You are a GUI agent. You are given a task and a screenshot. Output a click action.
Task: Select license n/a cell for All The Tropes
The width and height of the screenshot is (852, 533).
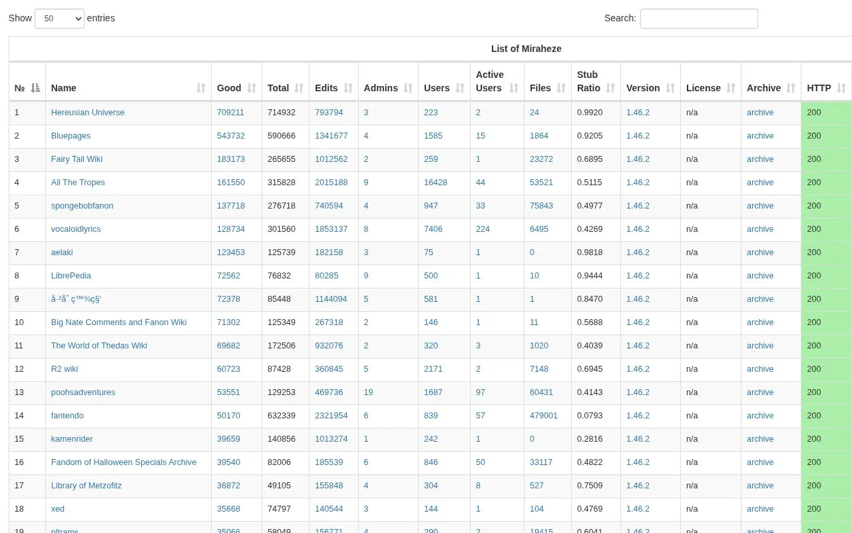[692, 183]
